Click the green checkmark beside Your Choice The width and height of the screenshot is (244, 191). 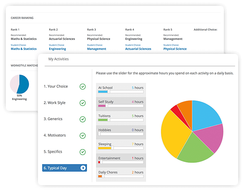click(82, 86)
